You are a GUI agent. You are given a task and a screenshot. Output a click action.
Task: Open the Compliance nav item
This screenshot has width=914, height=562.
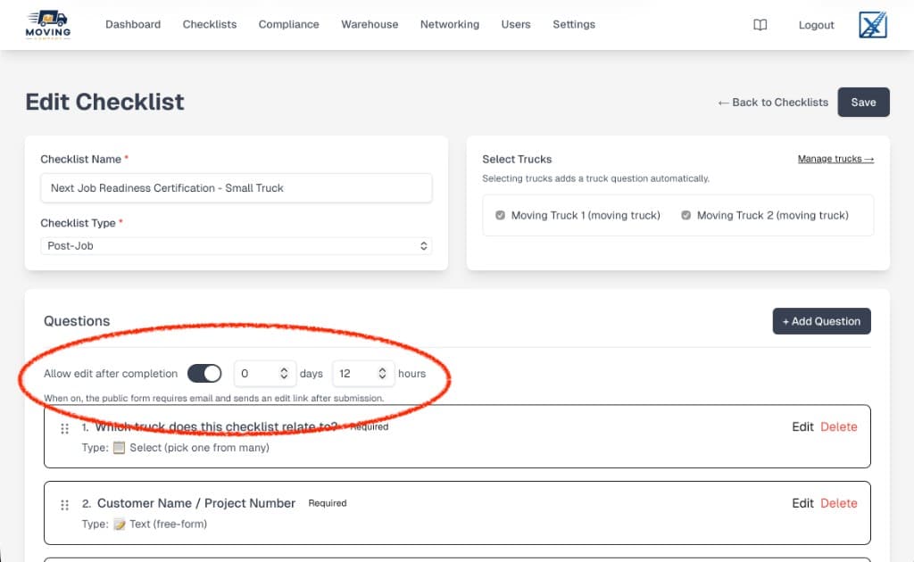(x=288, y=24)
